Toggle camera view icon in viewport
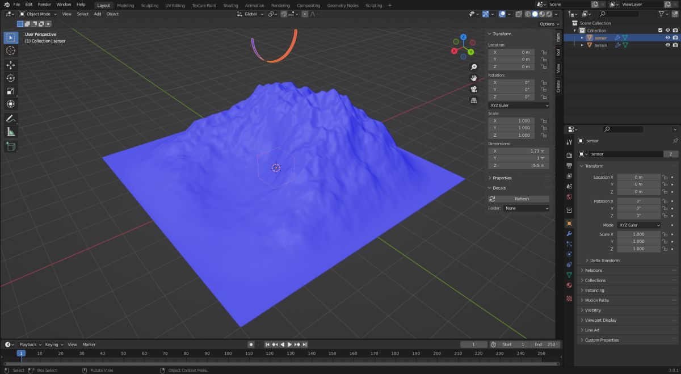The height and width of the screenshot is (374, 681). (474, 89)
